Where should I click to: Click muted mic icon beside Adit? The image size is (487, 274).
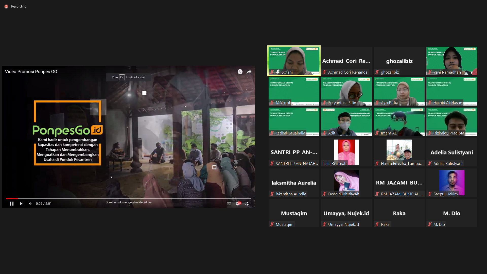(324, 133)
